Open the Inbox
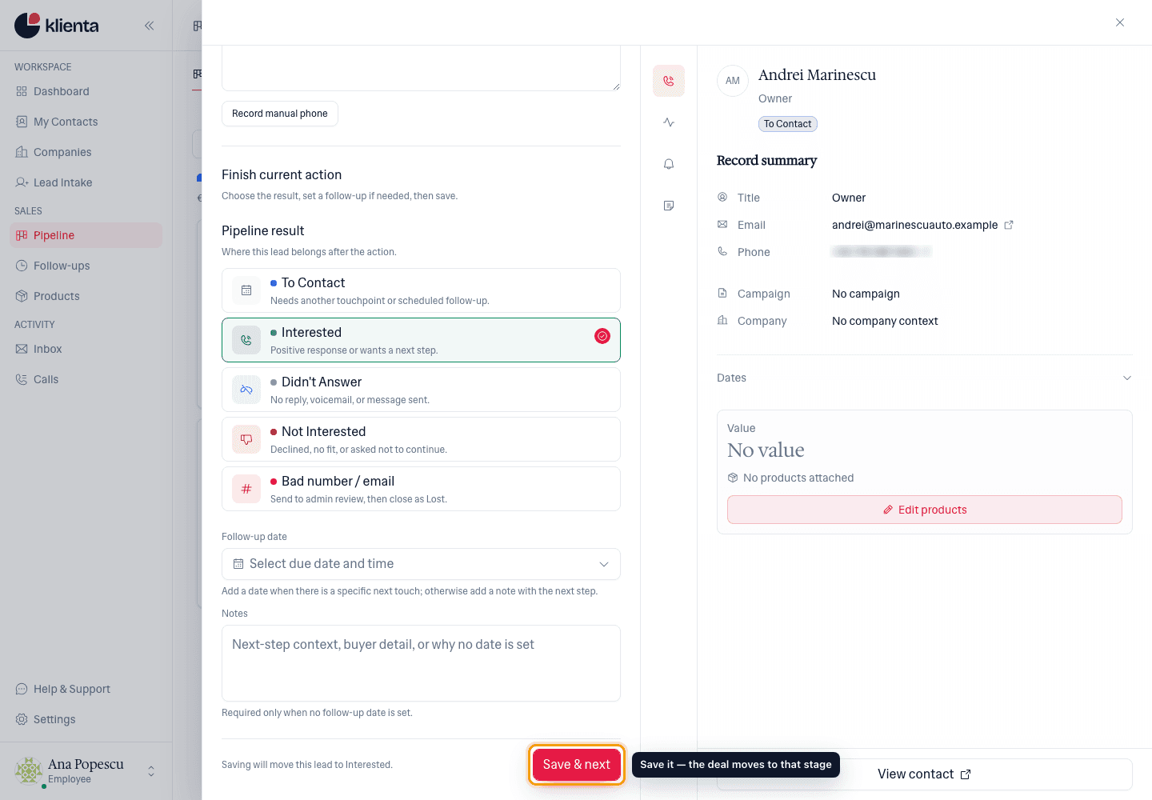1152x800 pixels. click(86, 349)
